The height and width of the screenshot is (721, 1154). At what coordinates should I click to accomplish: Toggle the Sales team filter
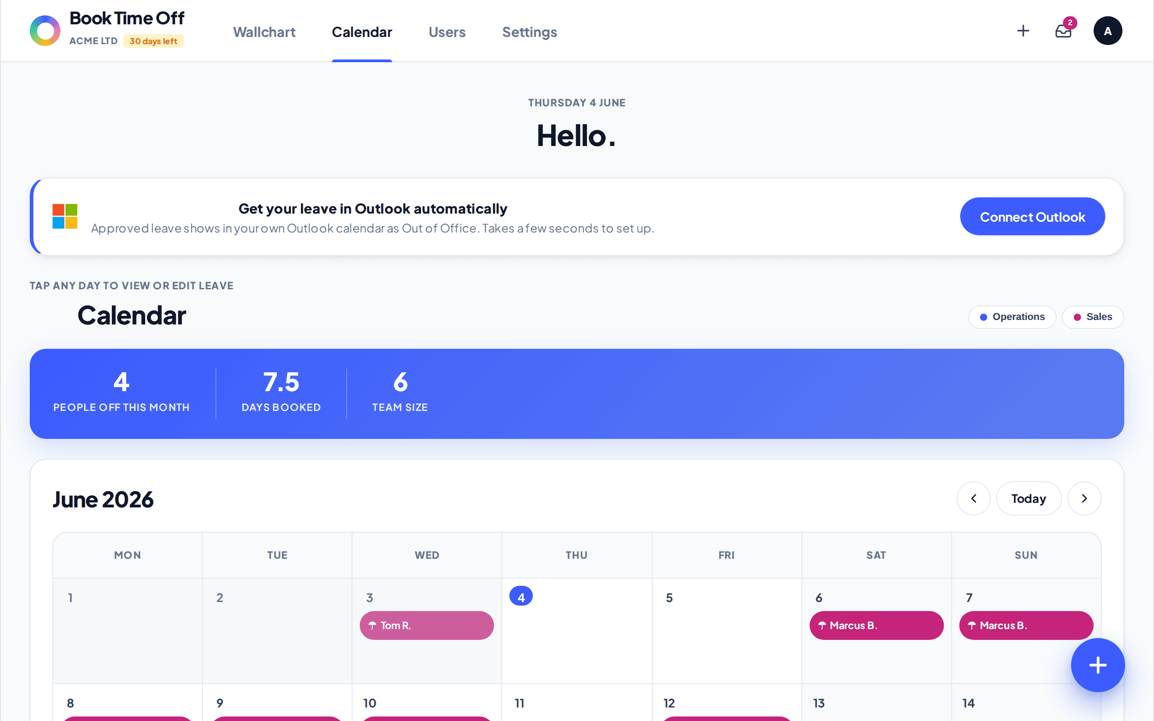click(x=1093, y=317)
